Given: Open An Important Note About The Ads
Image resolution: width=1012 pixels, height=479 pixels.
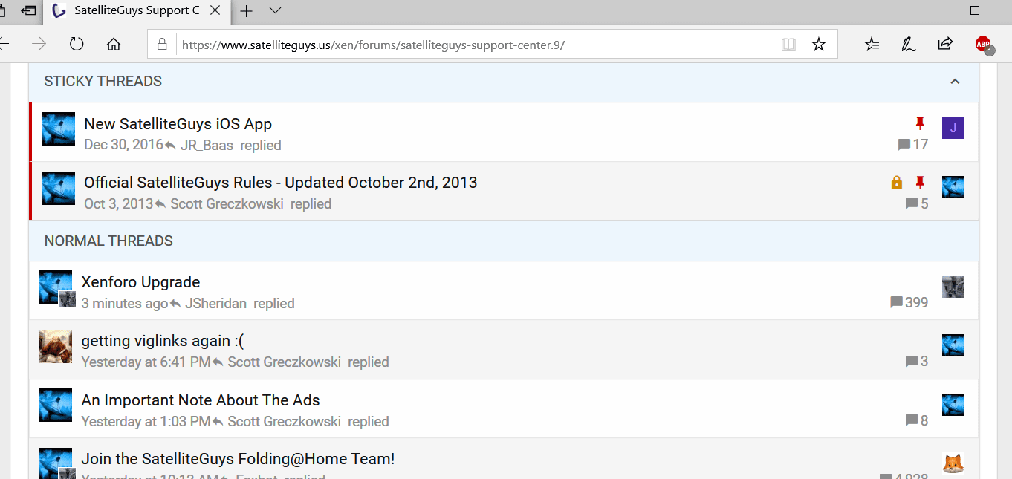Looking at the screenshot, I should (201, 400).
